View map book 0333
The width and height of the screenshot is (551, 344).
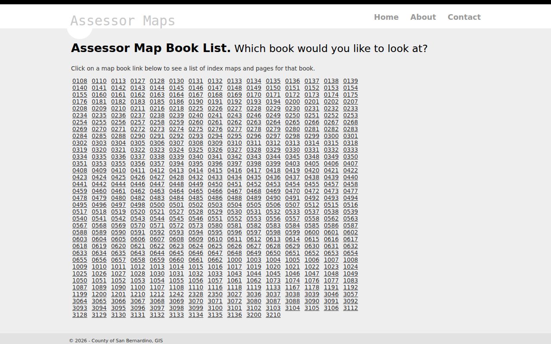click(x=350, y=150)
